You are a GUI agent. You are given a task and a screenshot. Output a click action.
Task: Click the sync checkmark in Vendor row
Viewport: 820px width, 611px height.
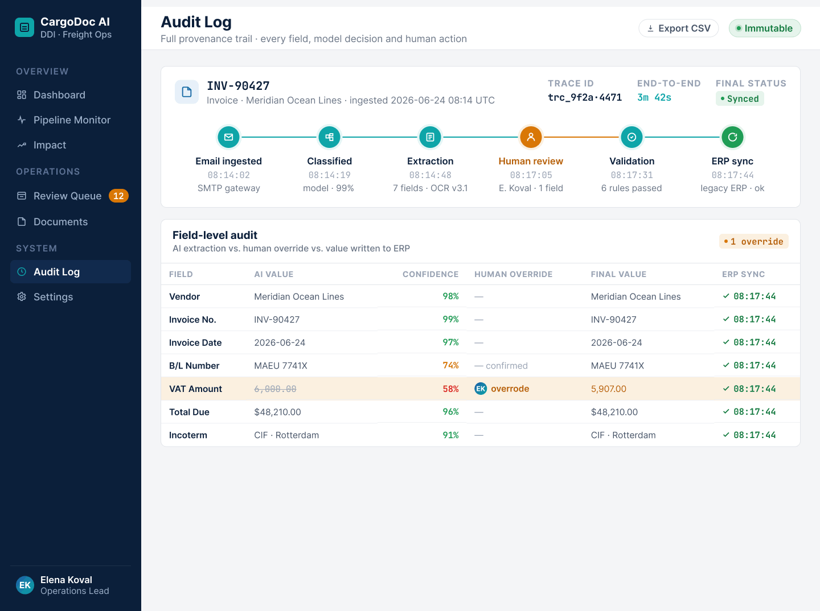726,296
